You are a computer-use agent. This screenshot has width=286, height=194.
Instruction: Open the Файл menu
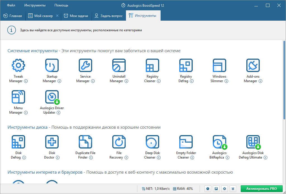[x=11, y=5]
